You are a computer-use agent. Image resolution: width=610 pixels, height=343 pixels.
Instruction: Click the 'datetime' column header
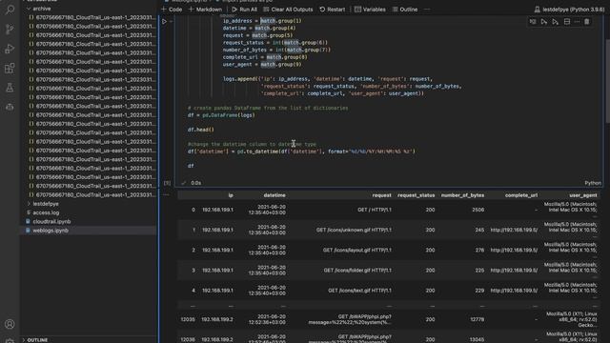[274, 195]
